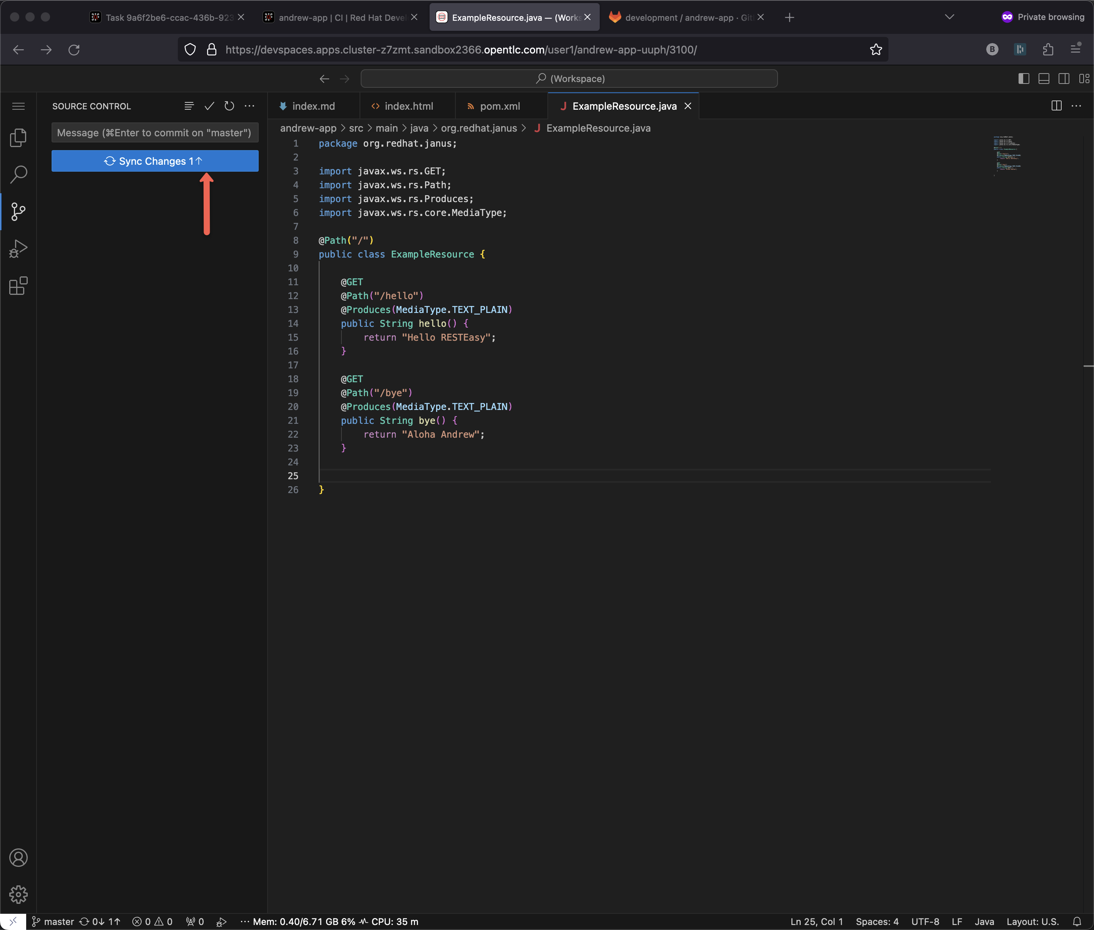Click master branch in status bar

tap(53, 921)
